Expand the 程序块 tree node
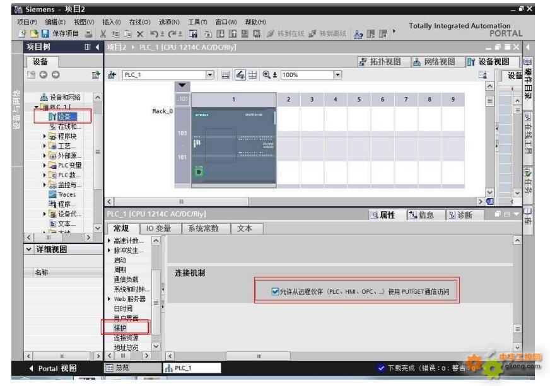 45,136
